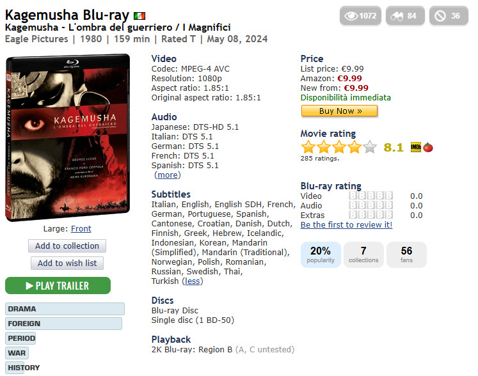
Task: Collapse subtitles list with the less link
Action: [x=193, y=281]
